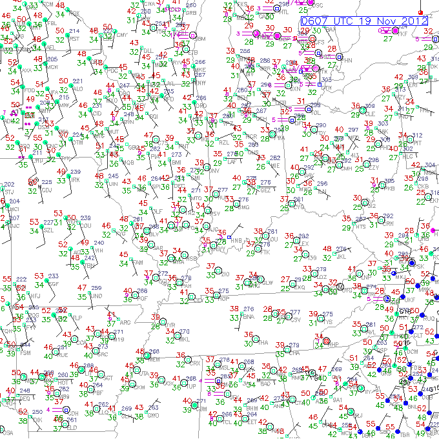Image resolution: width=439 pixels, height=439 pixels.
Task: Click the LAF station label
Action: [x=232, y=162]
